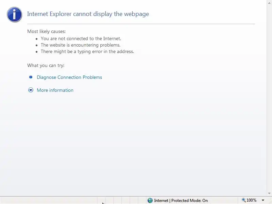The height and width of the screenshot is (204, 272).
Task: Click the bullet icon beside Diagnose Connection Problems
Action: (x=31, y=77)
